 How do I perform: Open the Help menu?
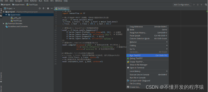pyautogui.click(x=66, y=1)
